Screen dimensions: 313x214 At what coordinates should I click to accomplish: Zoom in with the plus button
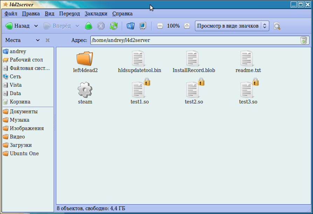point(187,26)
